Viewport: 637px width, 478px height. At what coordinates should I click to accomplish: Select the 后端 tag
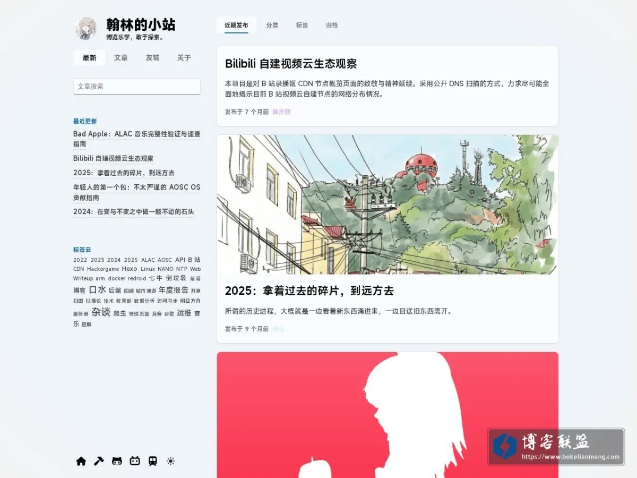pyautogui.click(x=115, y=291)
